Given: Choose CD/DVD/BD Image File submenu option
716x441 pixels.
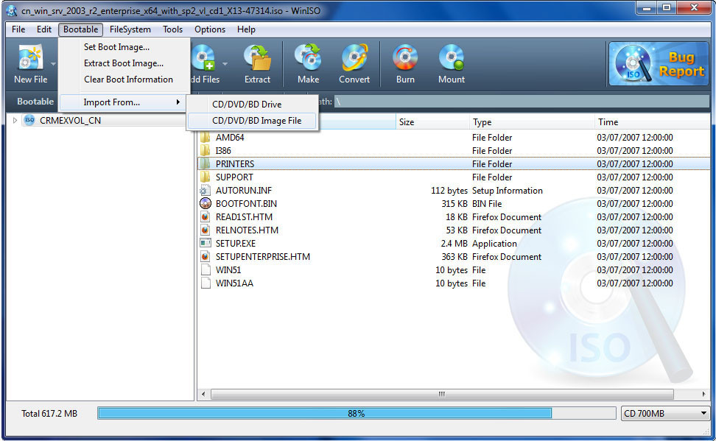Looking at the screenshot, I should [x=252, y=121].
